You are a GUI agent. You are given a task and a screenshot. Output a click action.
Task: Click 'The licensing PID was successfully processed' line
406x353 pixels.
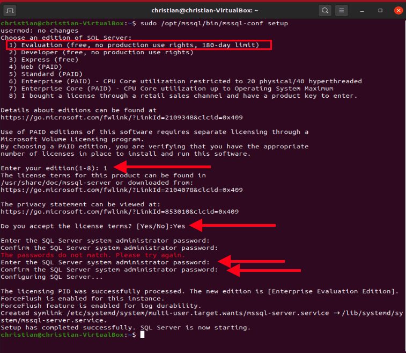click(200, 292)
